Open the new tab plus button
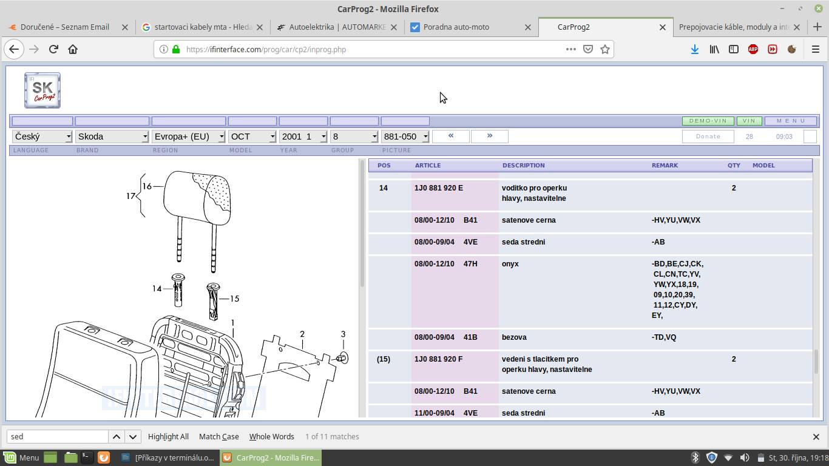Image resolution: width=829 pixels, height=466 pixels. pyautogui.click(x=817, y=27)
